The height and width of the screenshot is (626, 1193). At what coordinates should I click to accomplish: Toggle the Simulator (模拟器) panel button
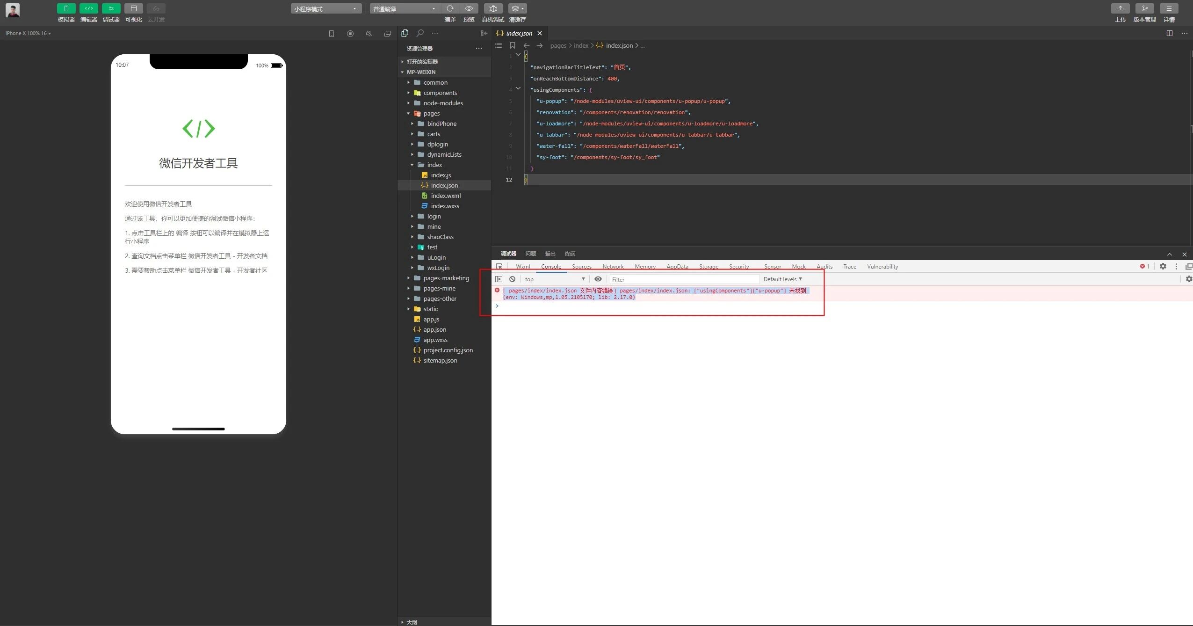coord(66,8)
